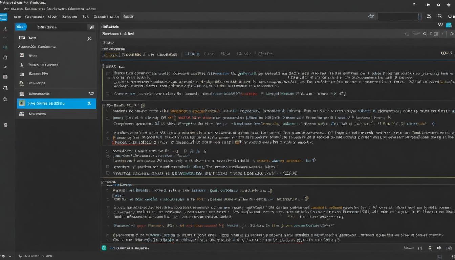Switch to the 'Filie' tab in editor panel
The image size is (455, 260).
coord(192,54)
